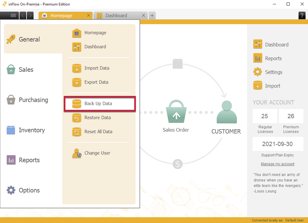Select the Options gear icon
The image size is (308, 223).
(11, 190)
